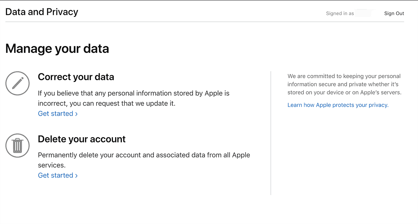Click the Sign Out link
This screenshot has height=224, width=418.
[x=394, y=13]
